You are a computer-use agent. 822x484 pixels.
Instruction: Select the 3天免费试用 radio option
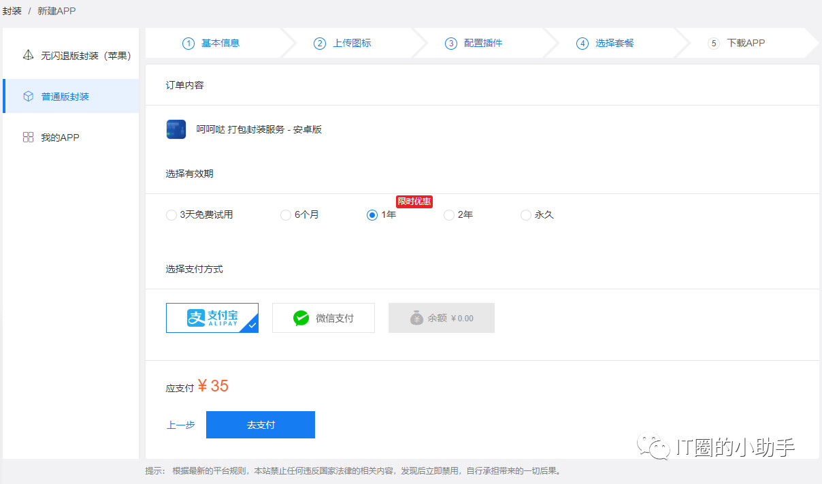click(171, 214)
